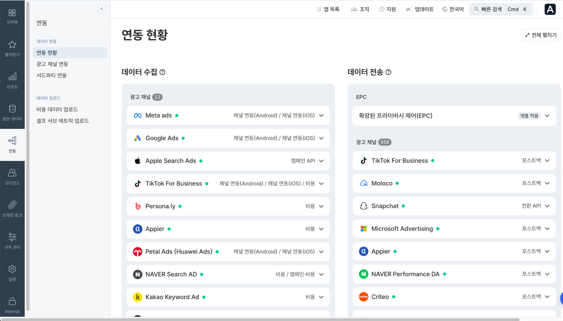
Task: Open the 원본 데이터 database icon
Action: point(12,109)
